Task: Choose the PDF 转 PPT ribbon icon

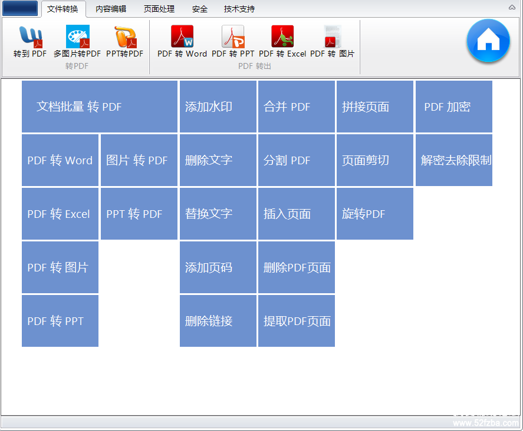Action: point(233,41)
